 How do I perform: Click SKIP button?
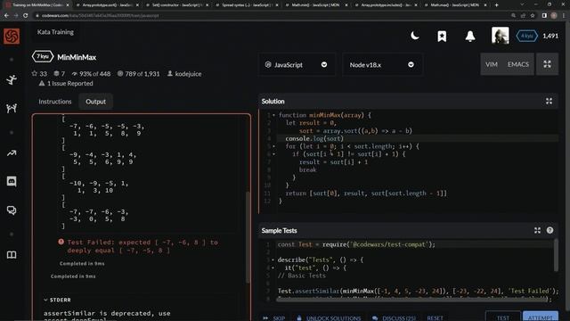click(274, 317)
